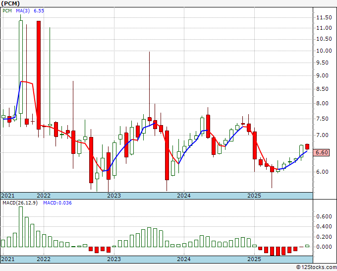This screenshot has width=337, height=271.
Task: Click the 7.50 price axis label
Action: pyautogui.click(x=323, y=119)
